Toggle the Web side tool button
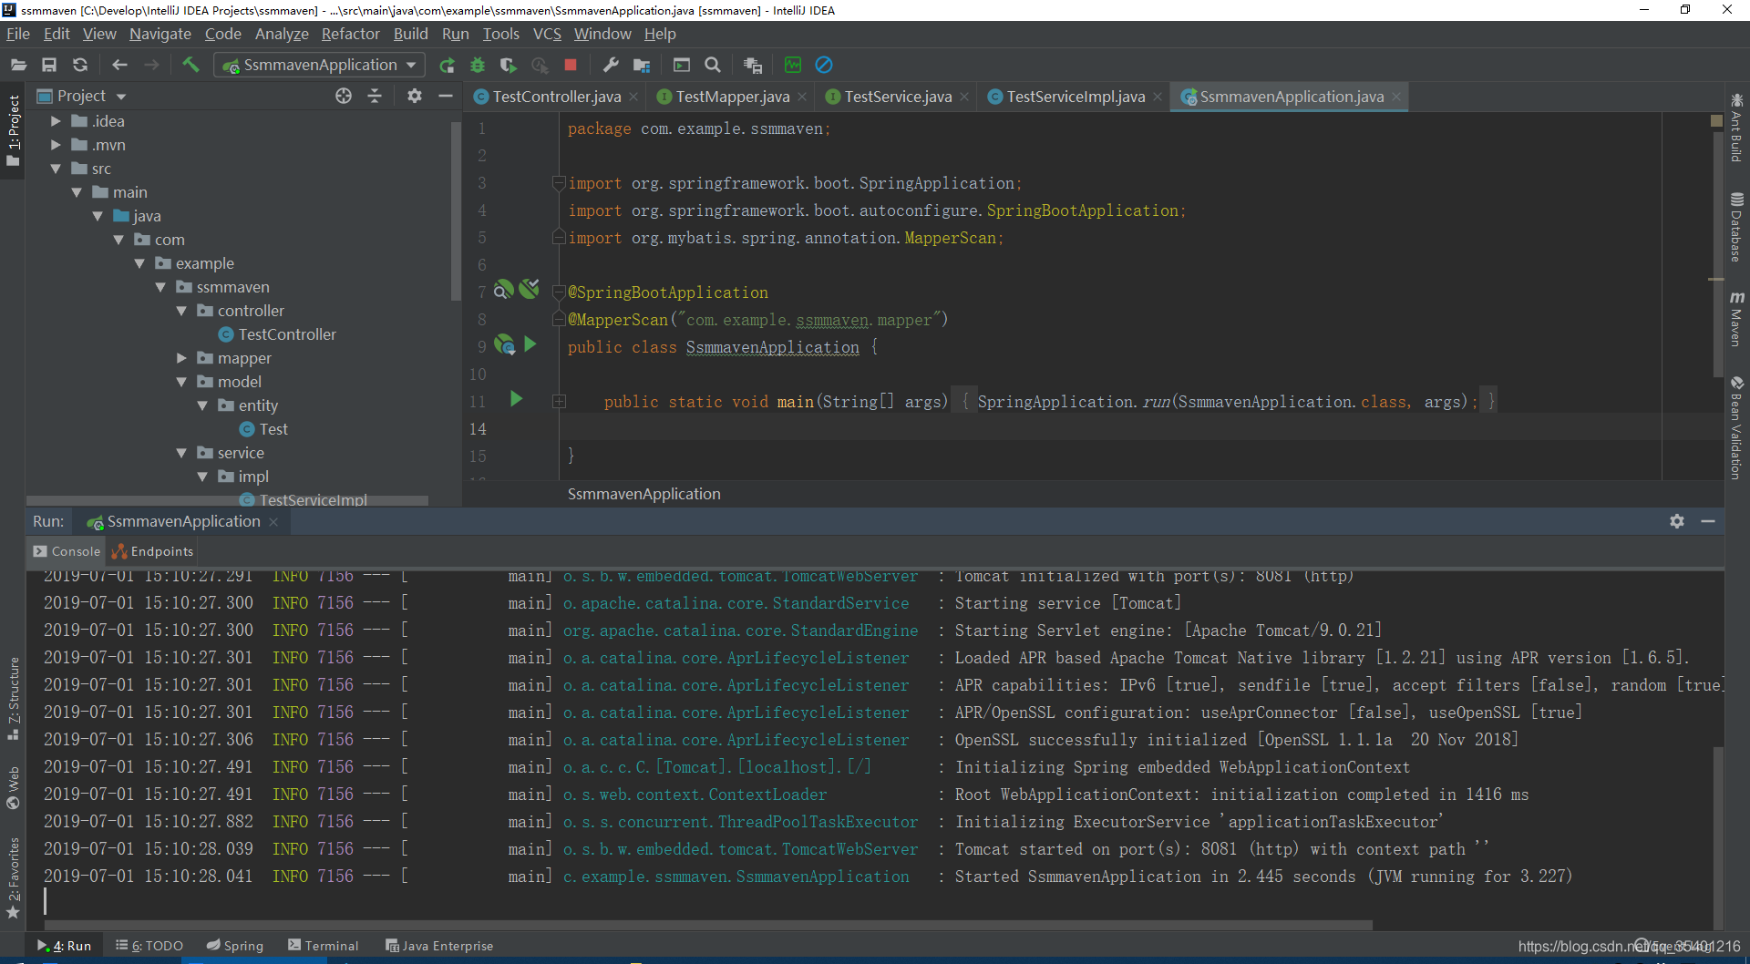The height and width of the screenshot is (964, 1750). 13,787
